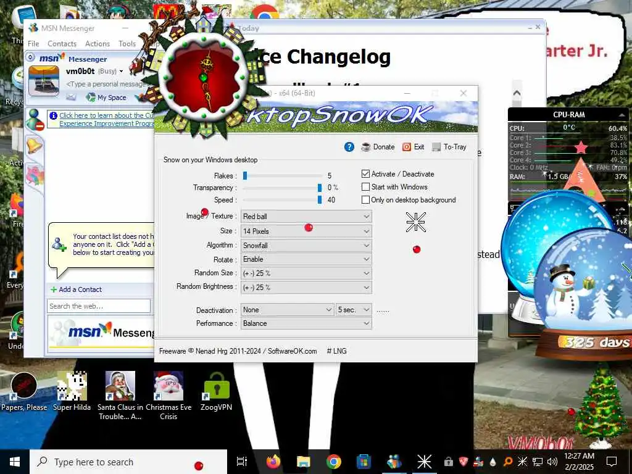The image size is (632, 474).
Task: Open the blue help question mark icon
Action: (349, 147)
